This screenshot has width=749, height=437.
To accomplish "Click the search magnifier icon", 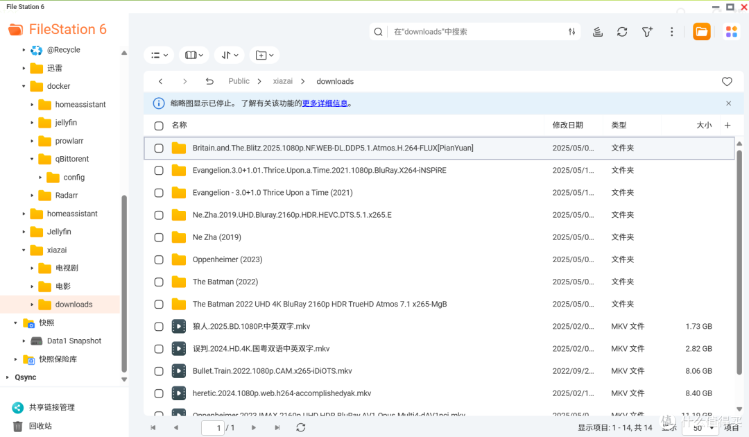I will coord(379,32).
